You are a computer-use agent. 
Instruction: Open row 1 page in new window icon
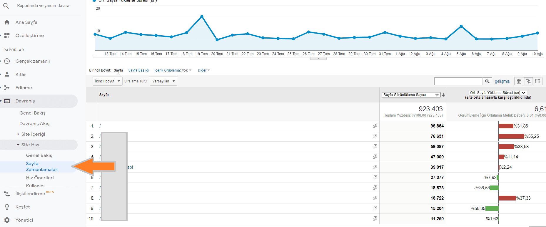[375, 126]
